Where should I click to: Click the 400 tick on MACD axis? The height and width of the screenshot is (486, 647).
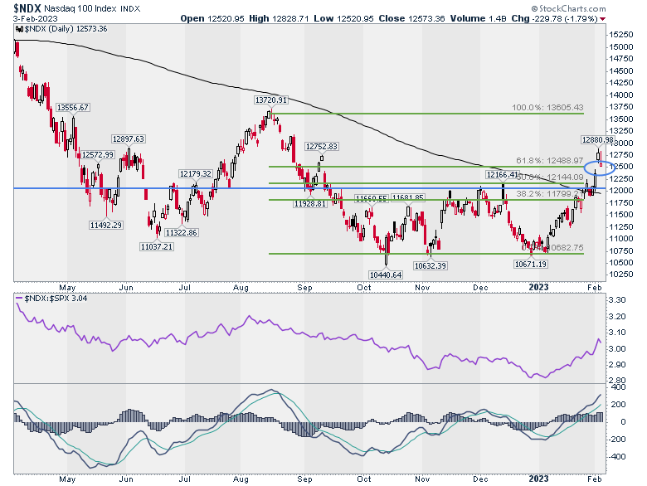[x=620, y=387]
